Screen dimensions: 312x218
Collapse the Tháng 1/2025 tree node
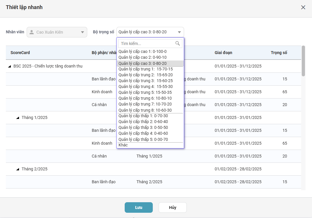point(18,118)
